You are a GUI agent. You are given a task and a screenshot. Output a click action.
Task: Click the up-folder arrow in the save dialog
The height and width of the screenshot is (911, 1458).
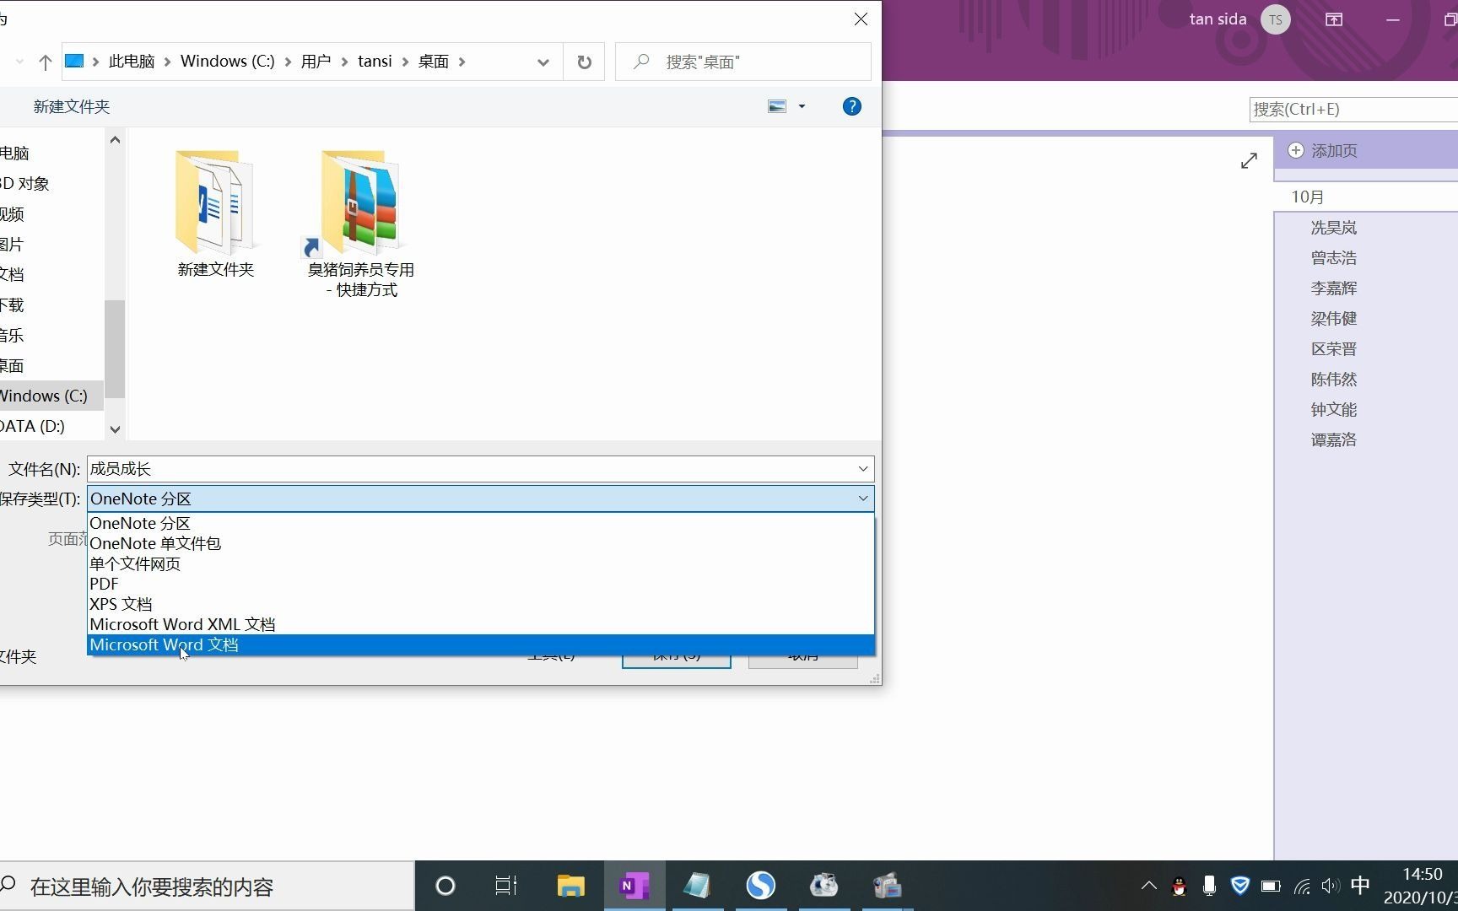(46, 62)
